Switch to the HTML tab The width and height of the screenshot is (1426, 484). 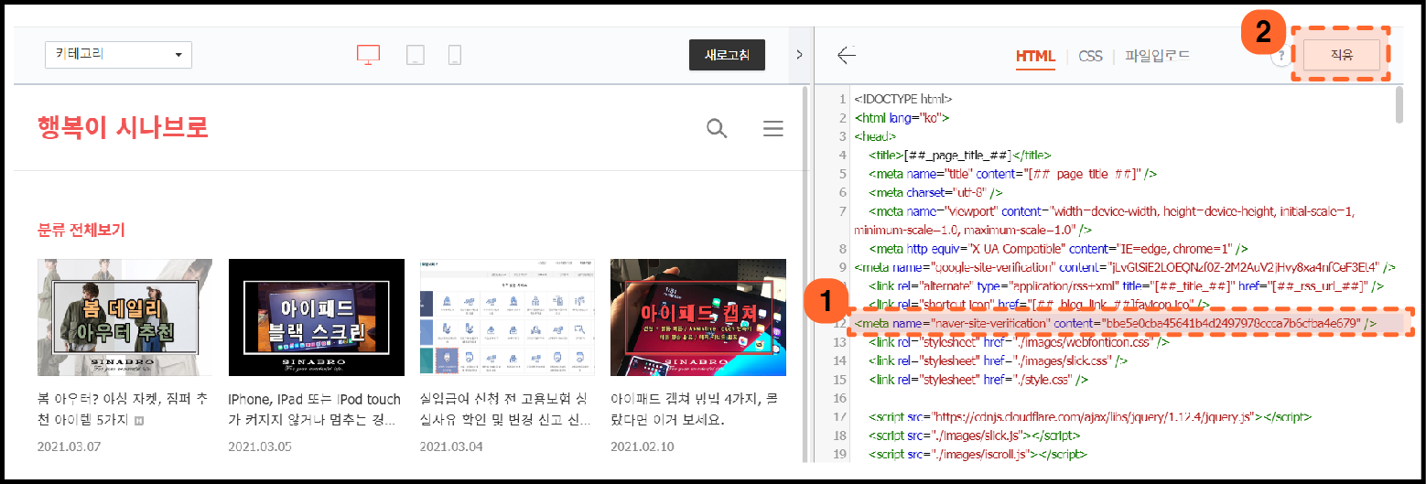click(x=1035, y=56)
